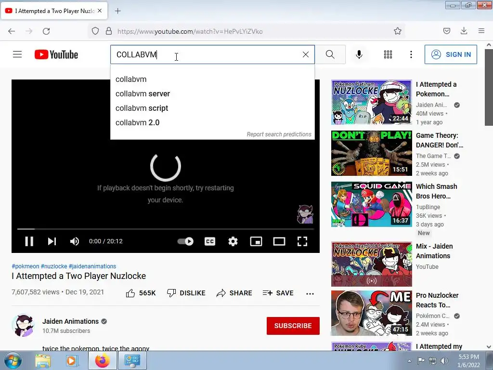Click the channel watermark in video
The image size is (493, 370).
(305, 214)
